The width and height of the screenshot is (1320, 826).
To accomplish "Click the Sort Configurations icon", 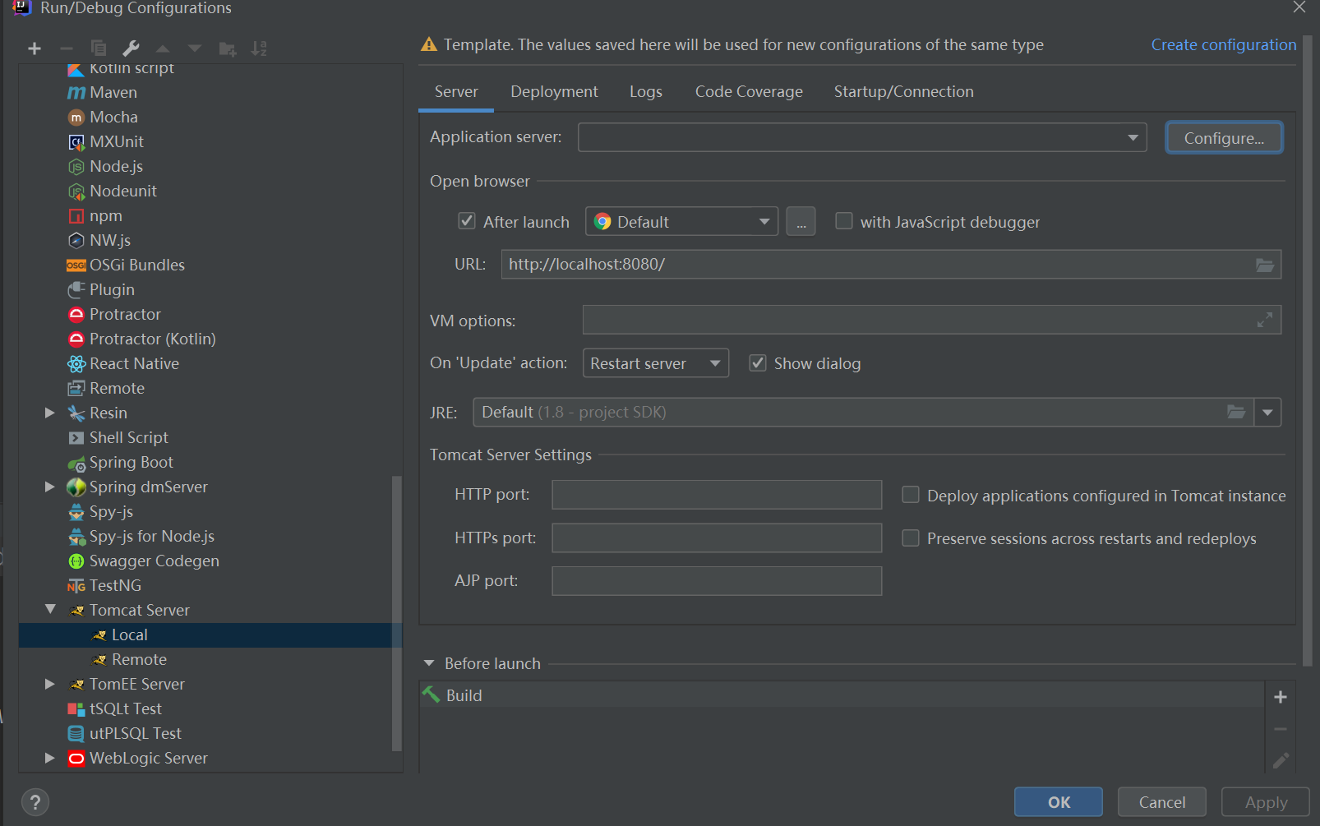I will point(259,48).
